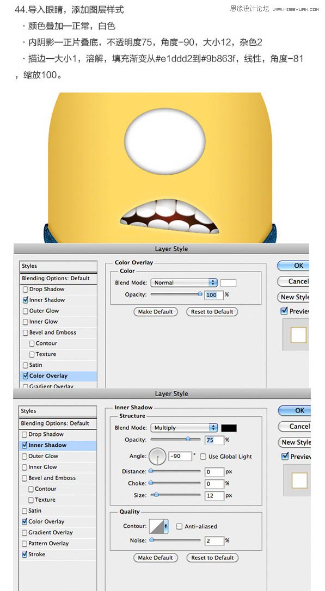The height and width of the screenshot is (591, 325).
Task: Click Cancel in Inner Shadow dialog
Action: pos(294,427)
